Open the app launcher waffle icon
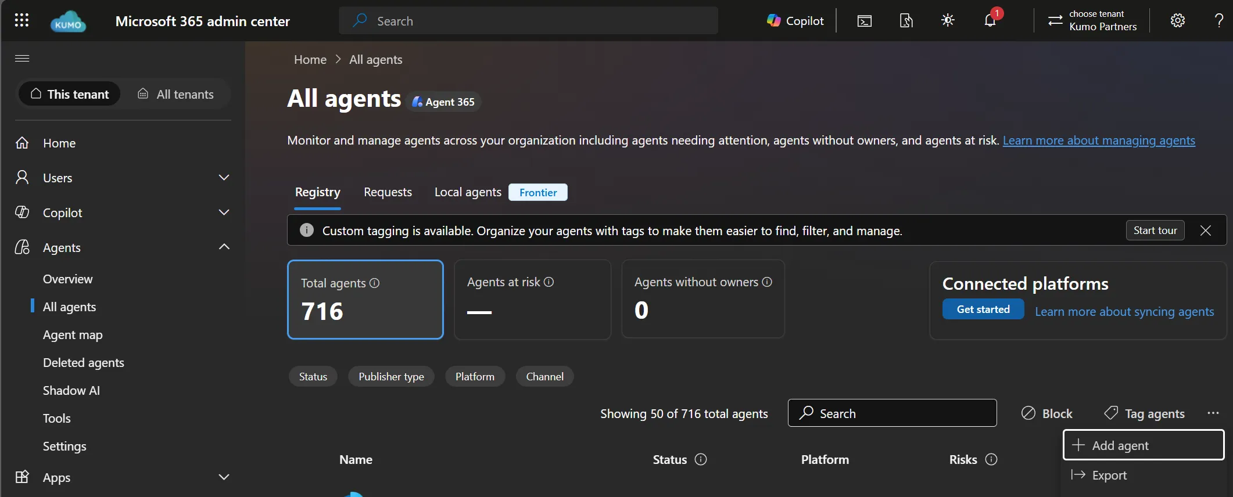Viewport: 1233px width, 497px height. (x=21, y=20)
